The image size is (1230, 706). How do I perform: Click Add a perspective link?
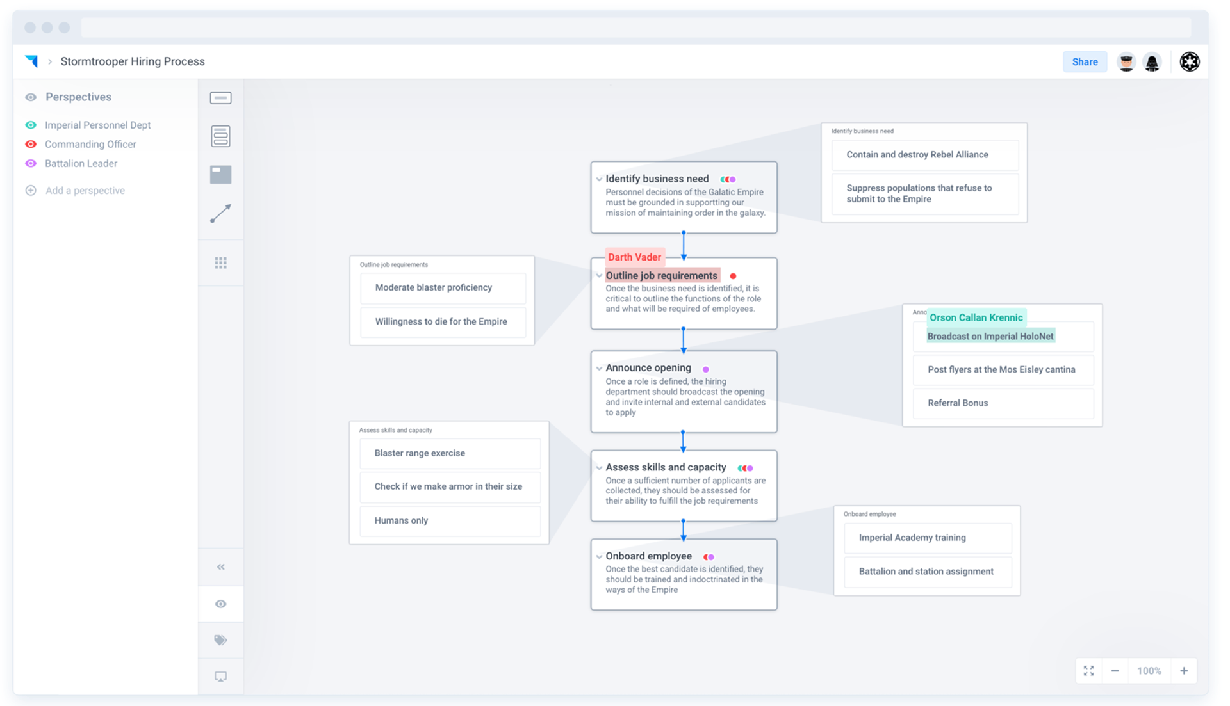[85, 190]
